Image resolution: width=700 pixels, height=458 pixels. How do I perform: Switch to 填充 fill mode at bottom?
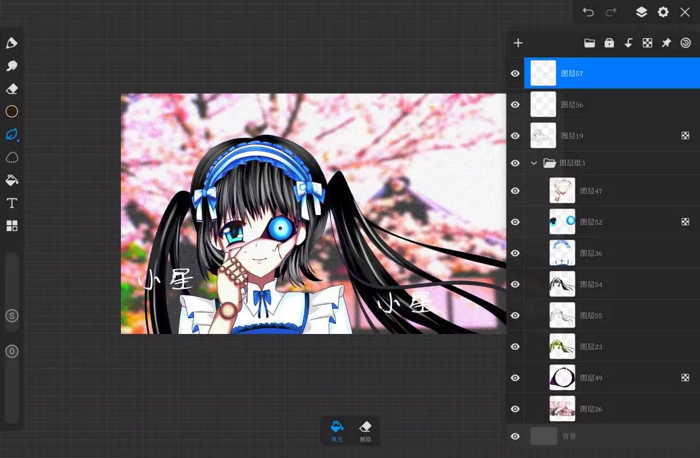tap(337, 431)
